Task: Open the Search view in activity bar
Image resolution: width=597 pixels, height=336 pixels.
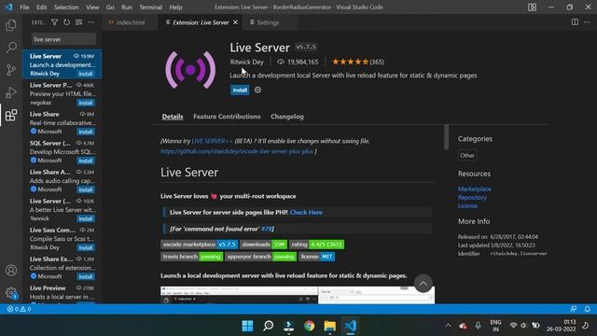Action: point(11,48)
